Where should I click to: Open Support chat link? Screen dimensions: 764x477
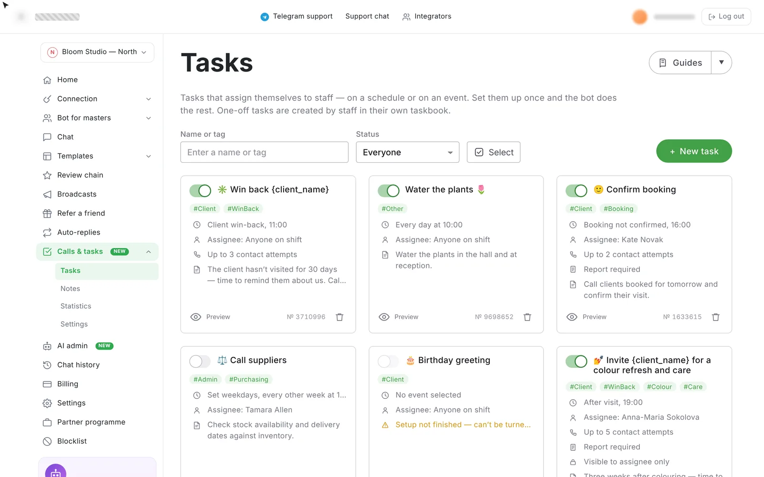[367, 16]
